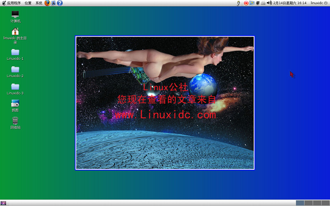Open the volume speaker control
This screenshot has height=206, width=330.
pyautogui.click(x=269, y=3)
